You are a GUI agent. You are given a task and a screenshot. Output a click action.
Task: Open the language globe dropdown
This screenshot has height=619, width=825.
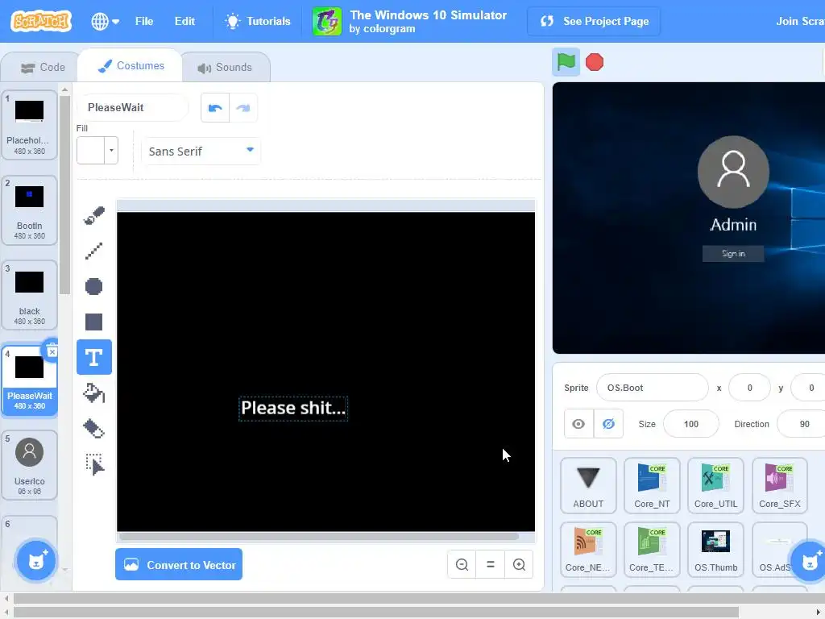[105, 22]
